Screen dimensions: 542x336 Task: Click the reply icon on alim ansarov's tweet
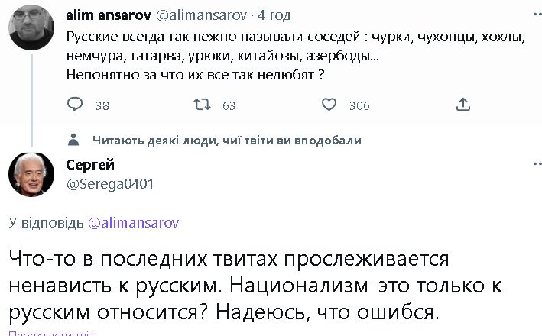click(75, 105)
